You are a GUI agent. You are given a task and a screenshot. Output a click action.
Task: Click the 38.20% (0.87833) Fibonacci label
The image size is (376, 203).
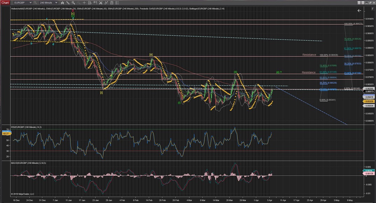pos(353,63)
